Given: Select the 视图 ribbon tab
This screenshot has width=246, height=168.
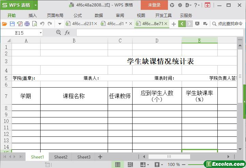Looking at the screenshot, I should [141, 16].
